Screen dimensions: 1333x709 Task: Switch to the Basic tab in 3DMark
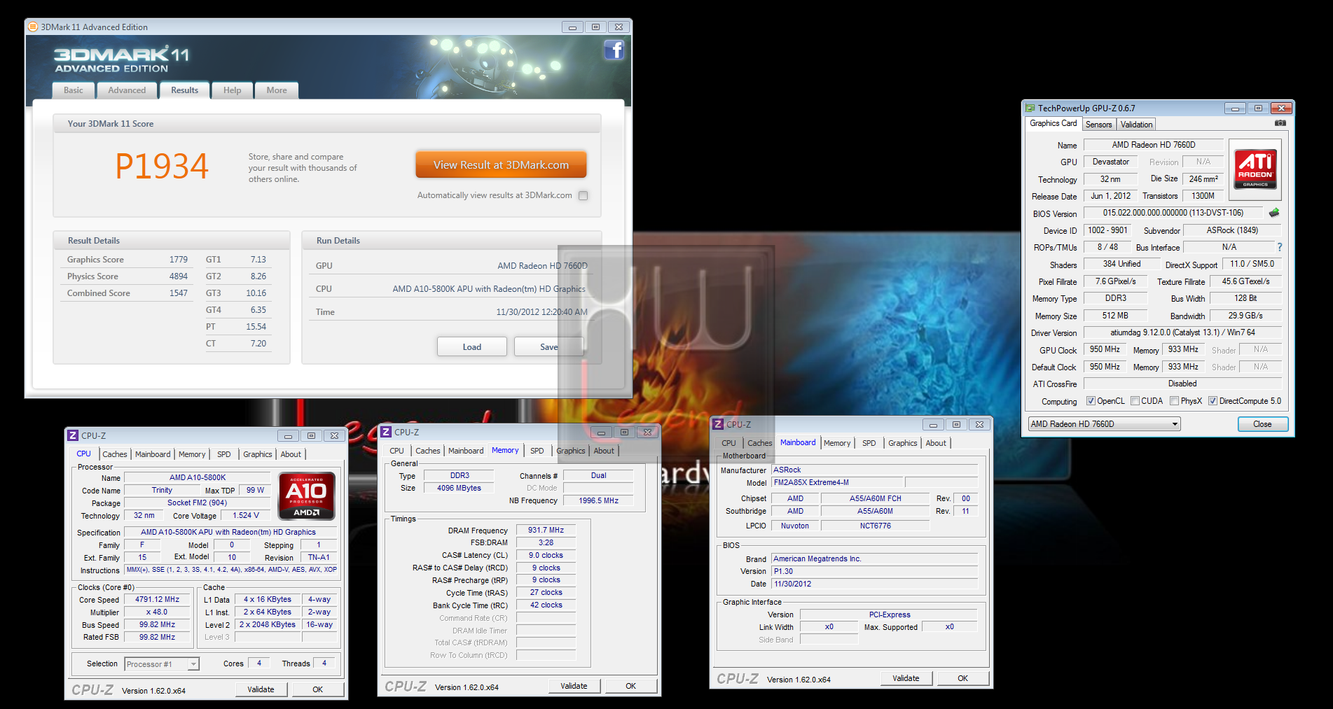click(x=74, y=90)
